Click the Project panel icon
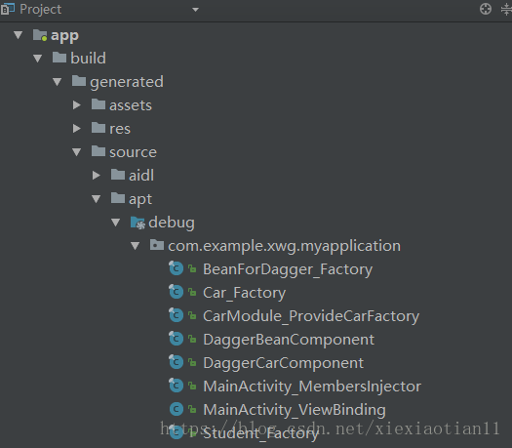Viewport: 512px width, 448px height. click(x=8, y=9)
